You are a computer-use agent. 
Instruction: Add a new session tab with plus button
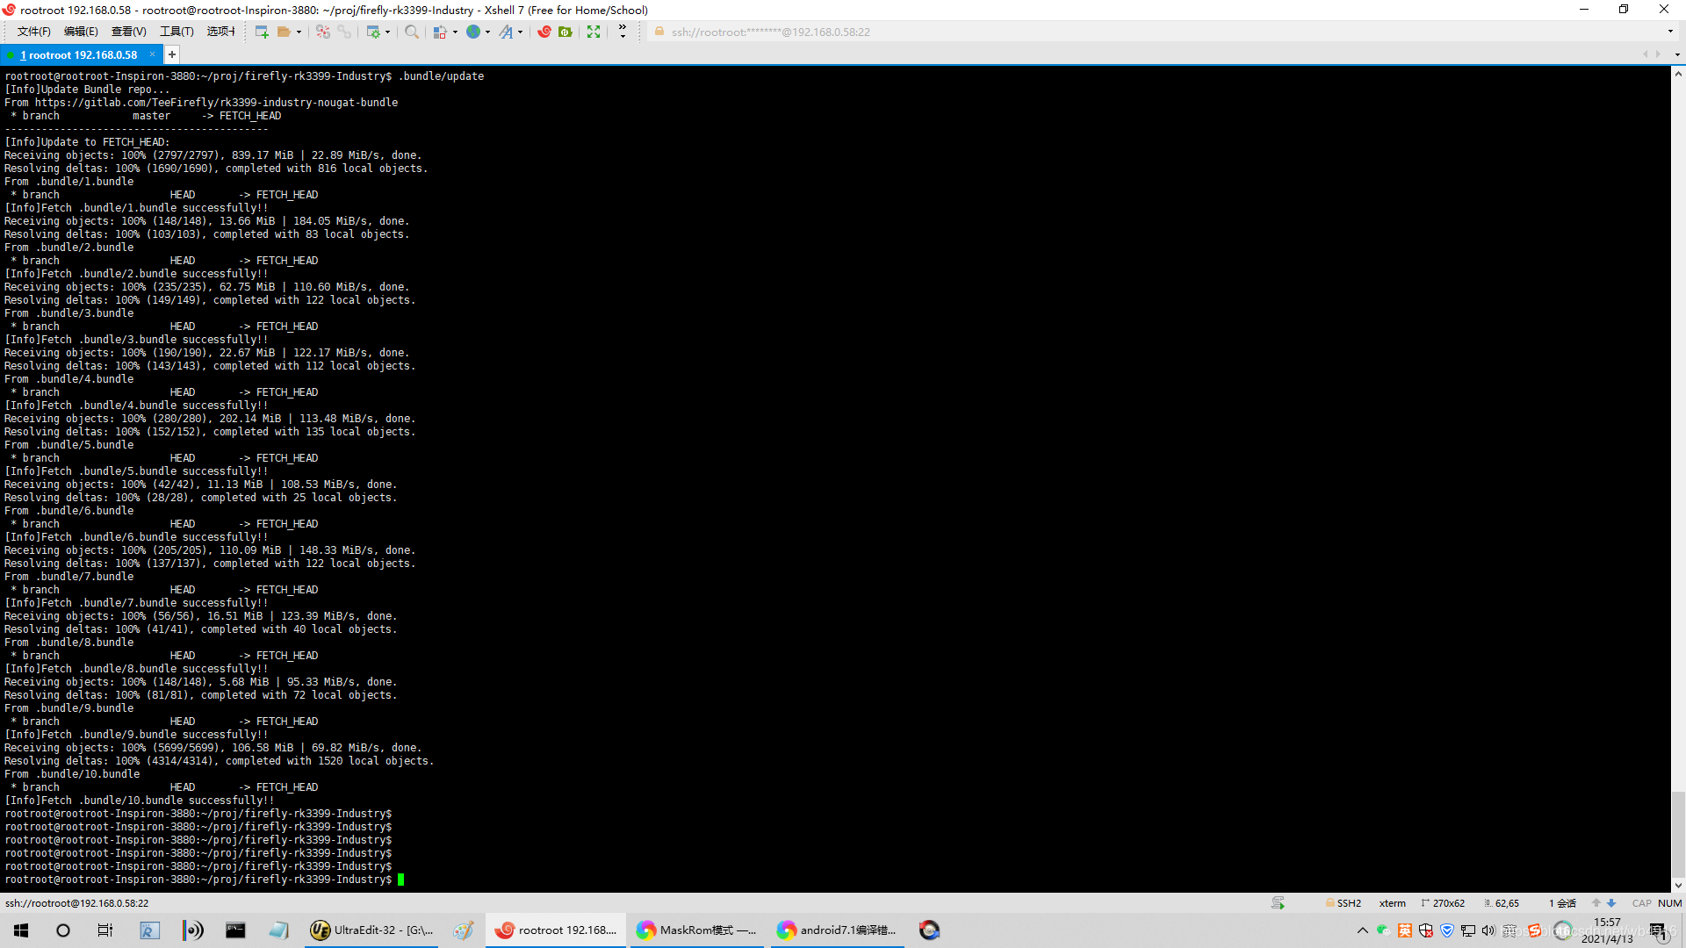pos(172,54)
